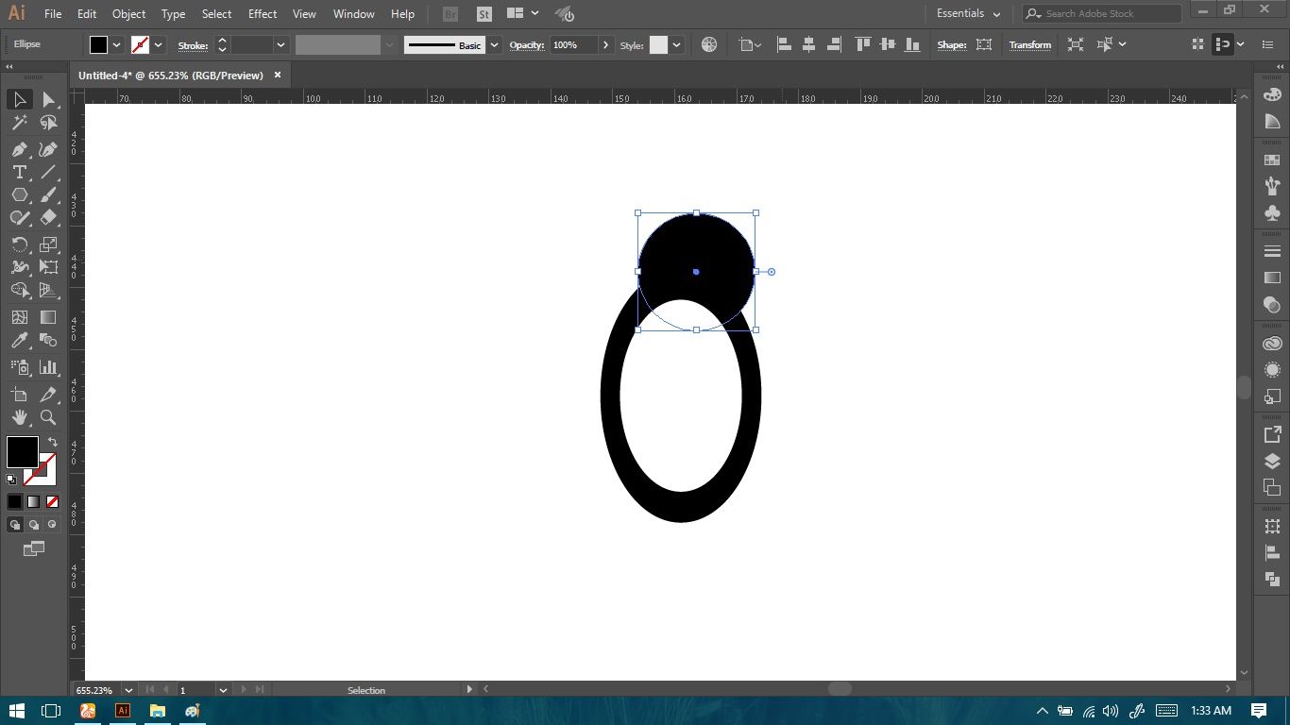
Task: Reset to default fill and stroke
Action: 11,480
